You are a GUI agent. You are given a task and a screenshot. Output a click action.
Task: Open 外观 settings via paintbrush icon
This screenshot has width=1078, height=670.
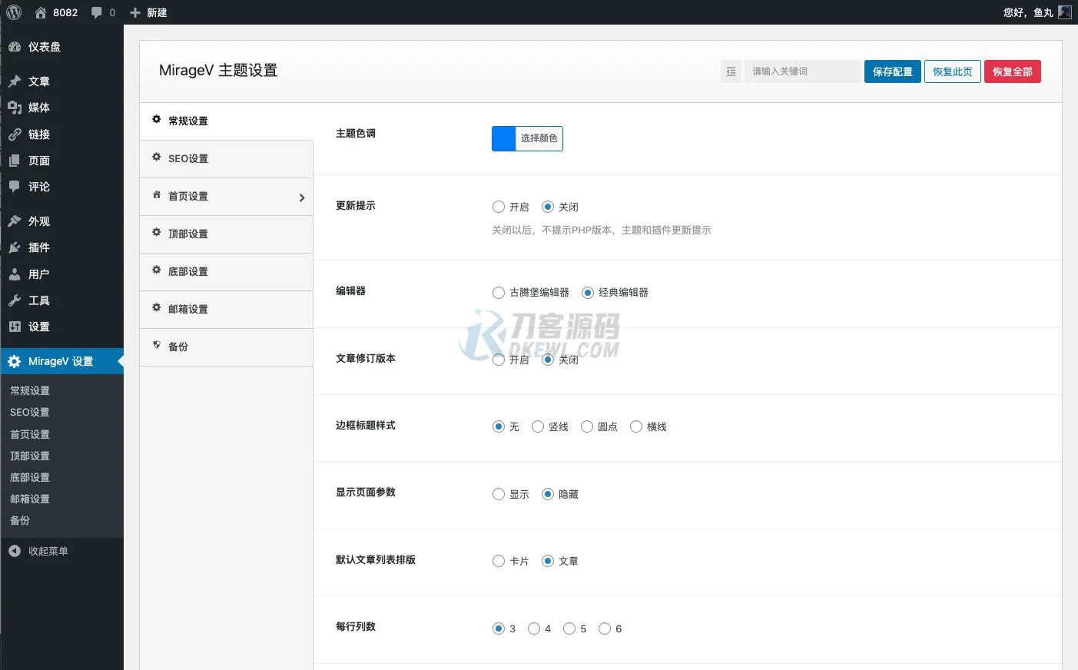coord(38,221)
